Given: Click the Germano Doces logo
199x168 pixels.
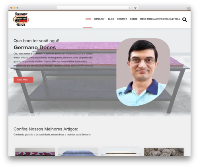Looking at the screenshot, I should pos(21,19).
